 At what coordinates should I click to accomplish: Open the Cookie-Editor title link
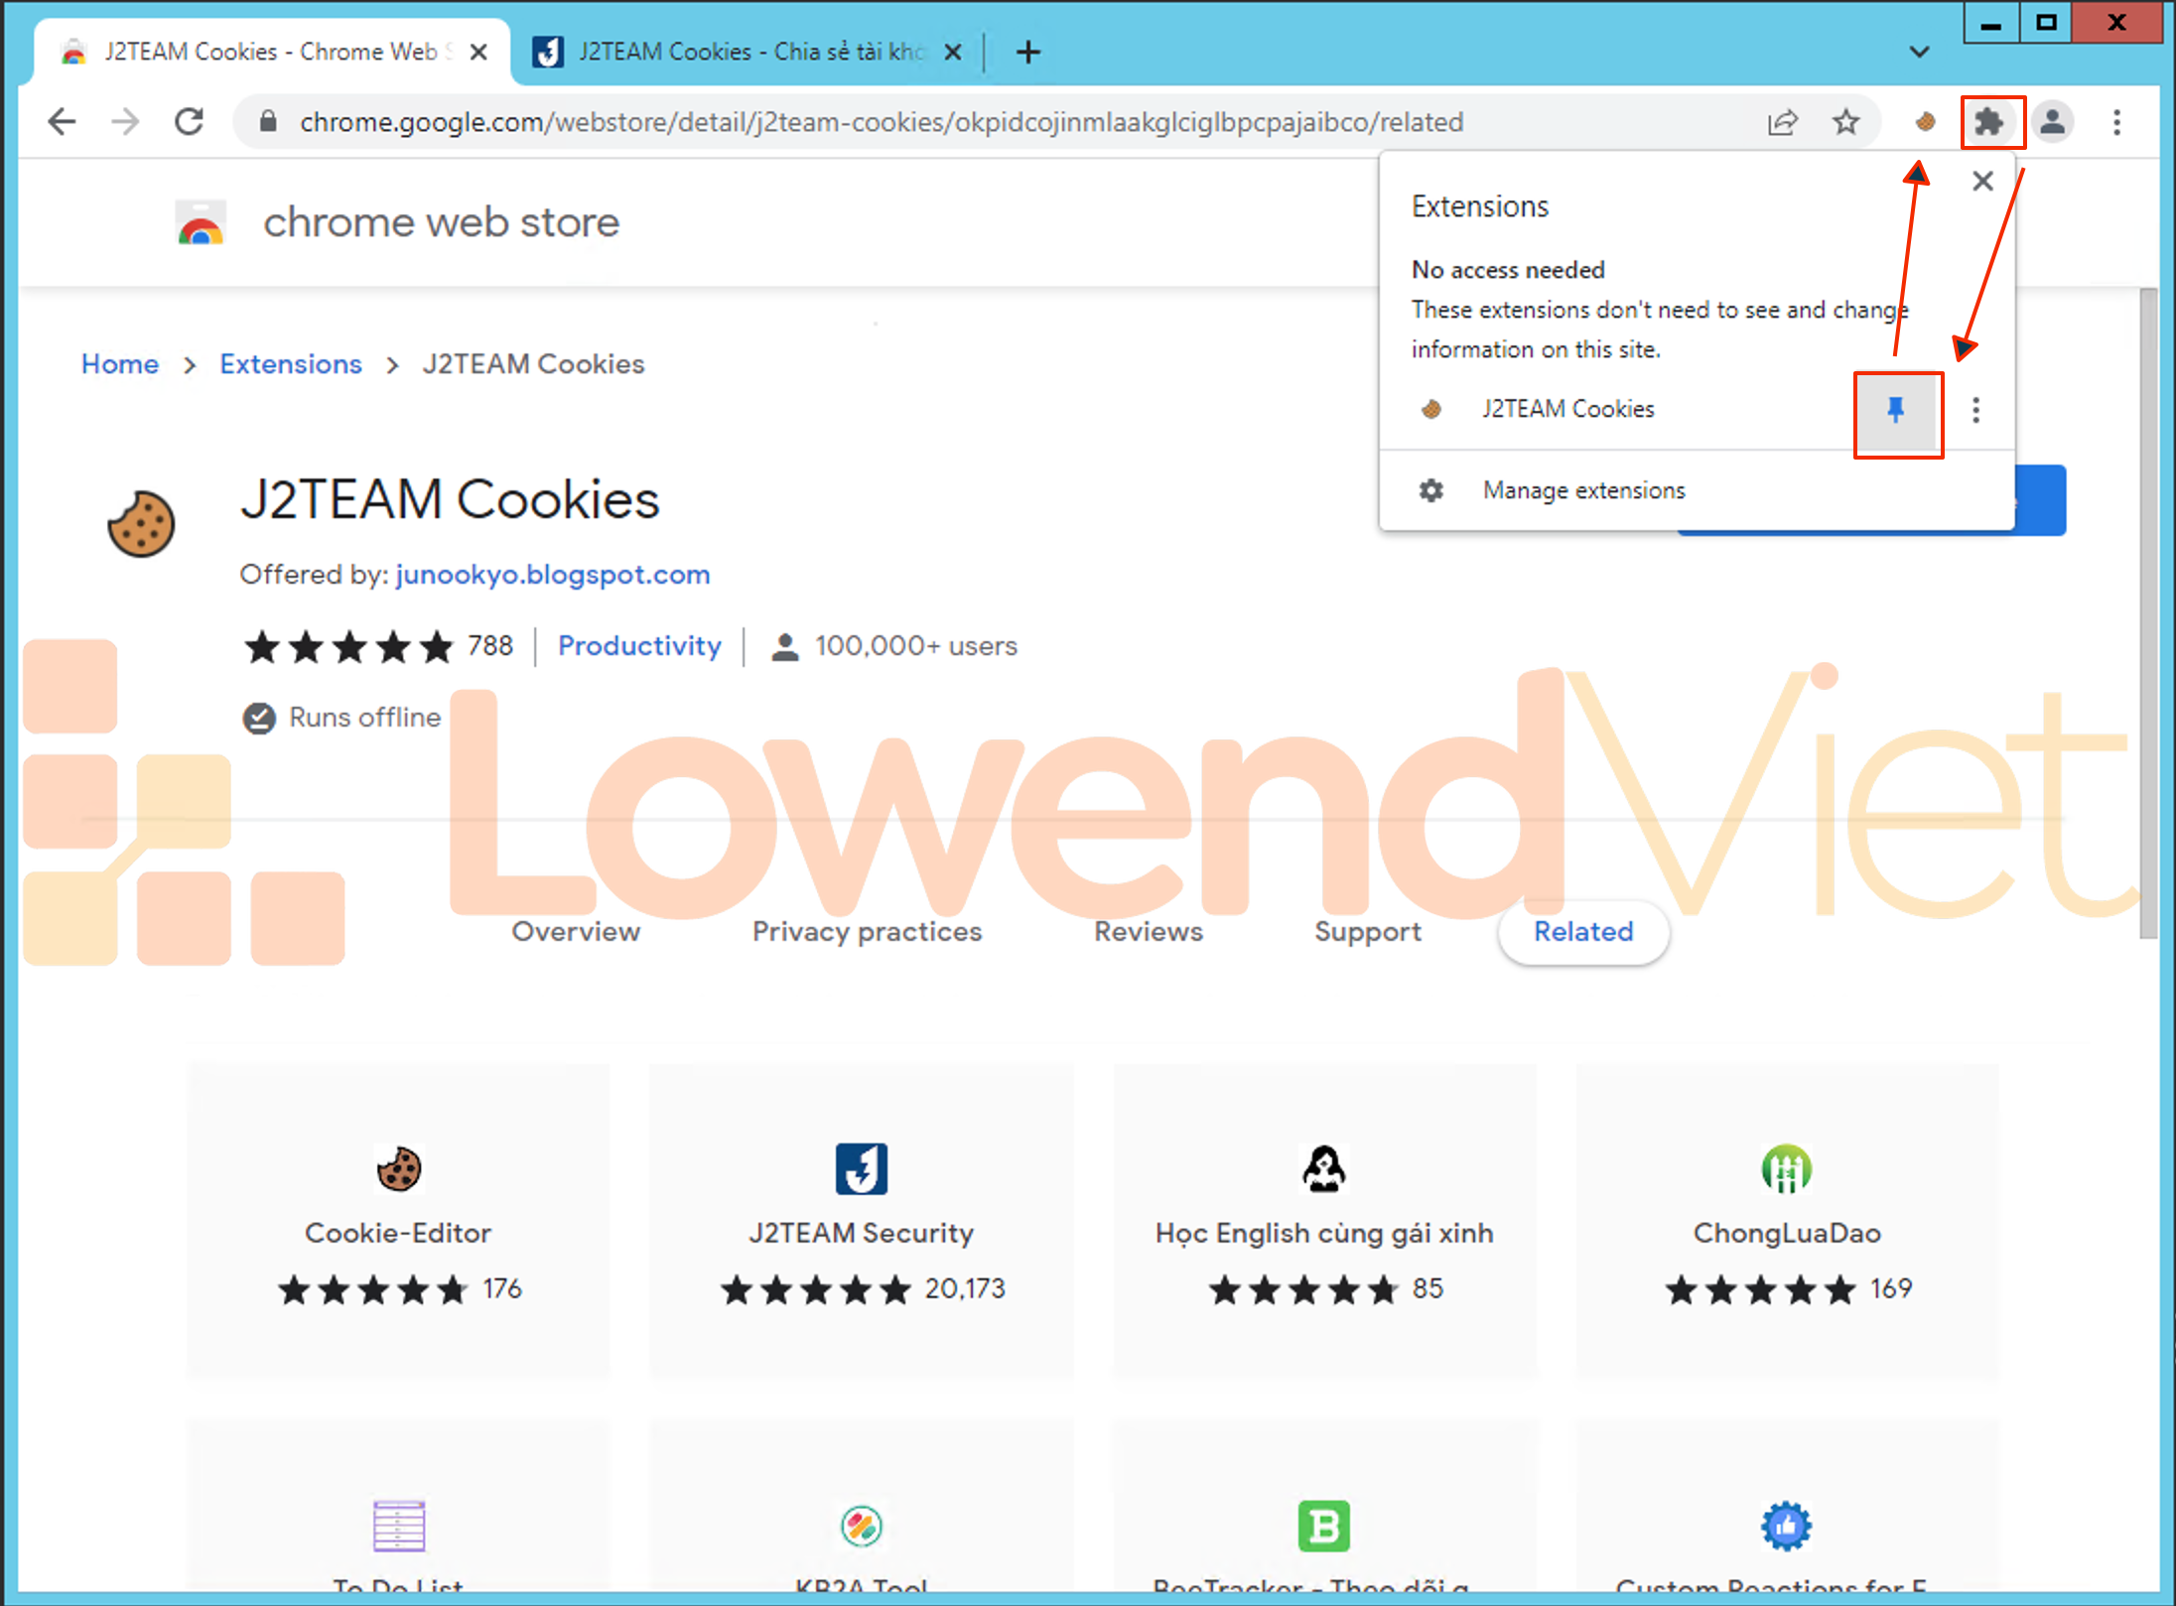[398, 1233]
